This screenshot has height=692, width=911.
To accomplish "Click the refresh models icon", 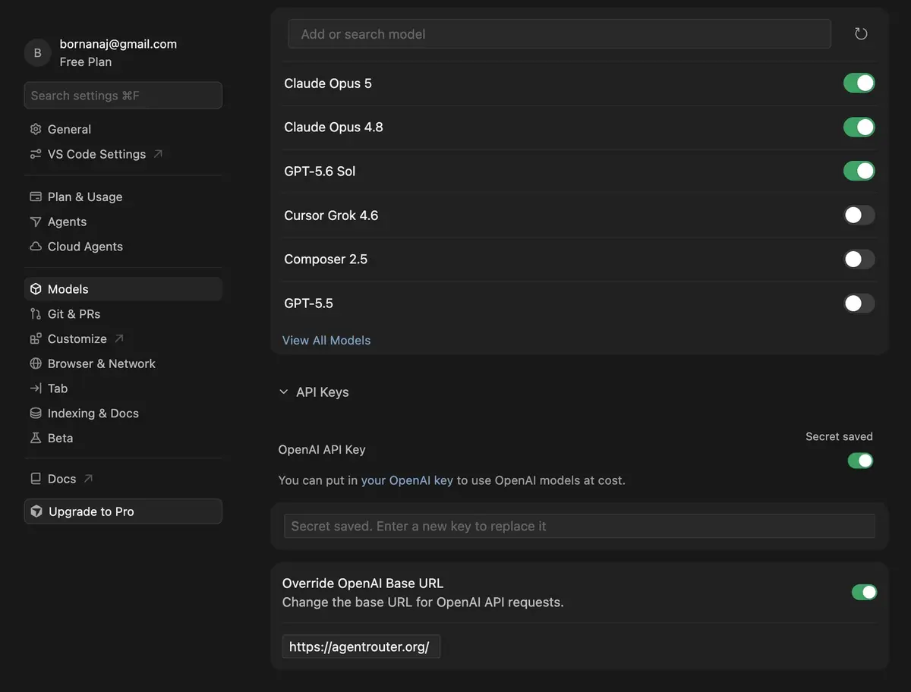I will pyautogui.click(x=861, y=34).
